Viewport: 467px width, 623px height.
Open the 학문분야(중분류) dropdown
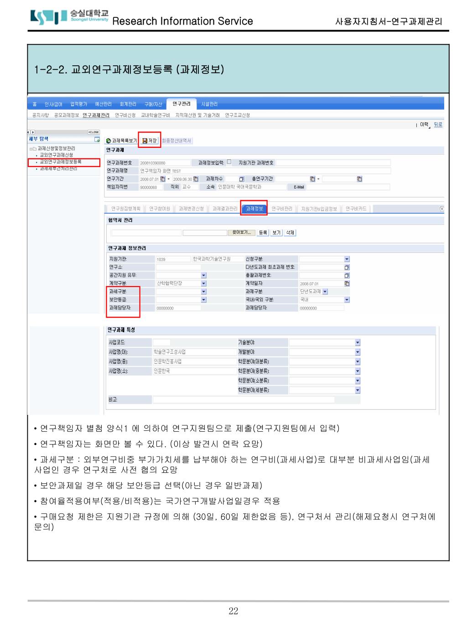pos(358,371)
